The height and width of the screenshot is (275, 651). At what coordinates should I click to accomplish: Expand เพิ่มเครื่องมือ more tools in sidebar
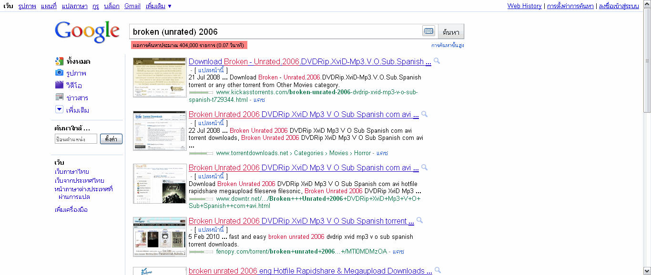pos(71,210)
